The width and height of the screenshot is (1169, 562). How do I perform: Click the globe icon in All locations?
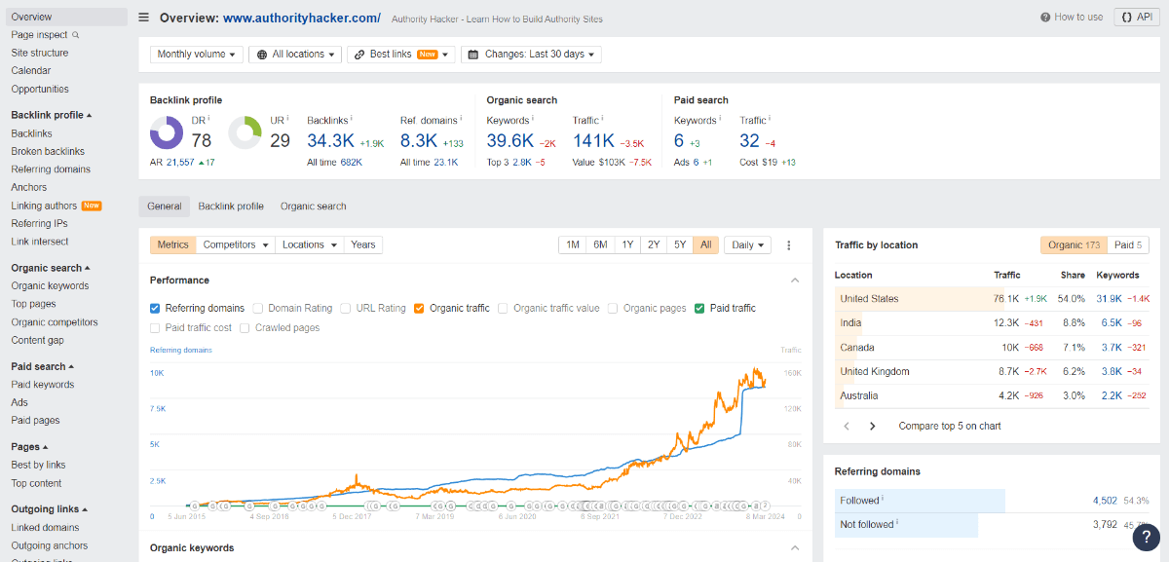(262, 55)
